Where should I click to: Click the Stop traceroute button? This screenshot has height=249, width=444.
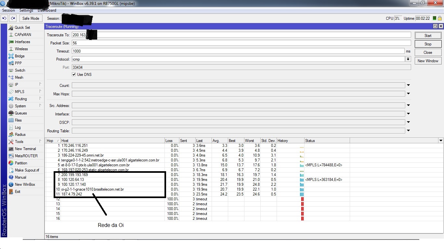click(x=428, y=44)
